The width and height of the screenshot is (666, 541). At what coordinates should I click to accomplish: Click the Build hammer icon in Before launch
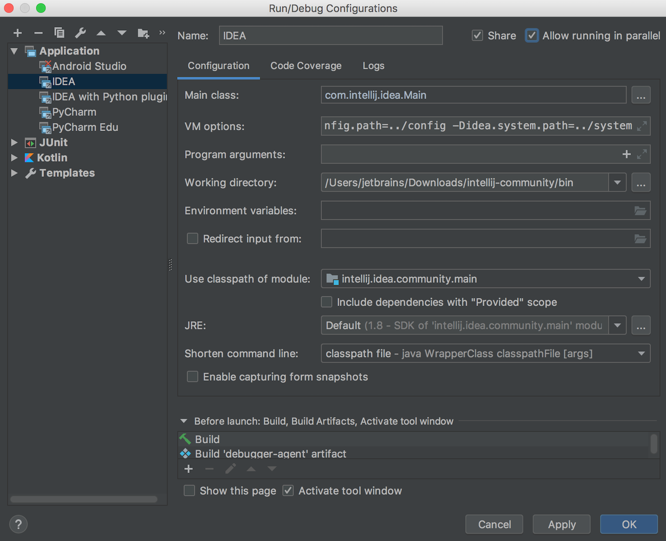[x=185, y=439]
